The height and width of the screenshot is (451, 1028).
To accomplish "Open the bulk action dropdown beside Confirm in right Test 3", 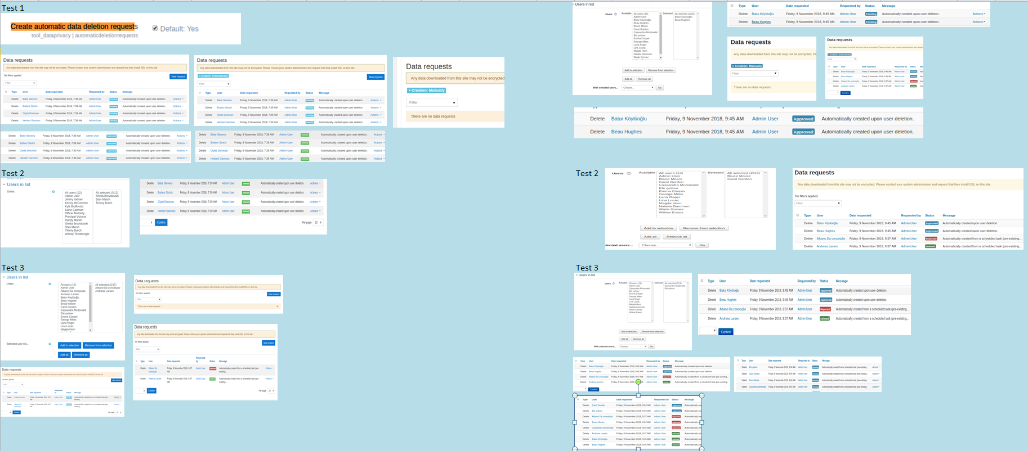I will (x=708, y=331).
